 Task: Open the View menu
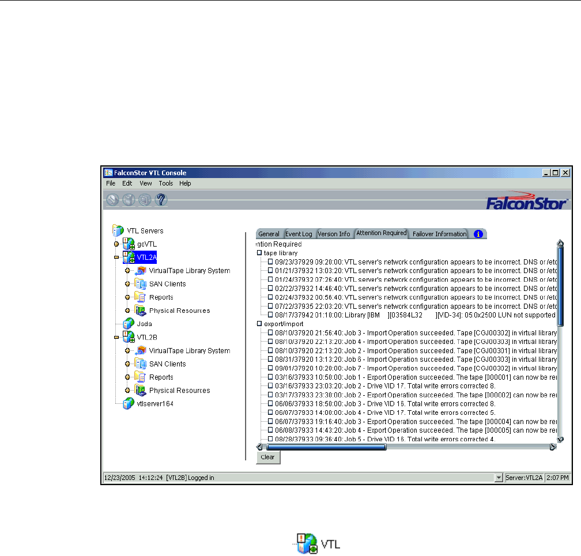tap(146, 183)
